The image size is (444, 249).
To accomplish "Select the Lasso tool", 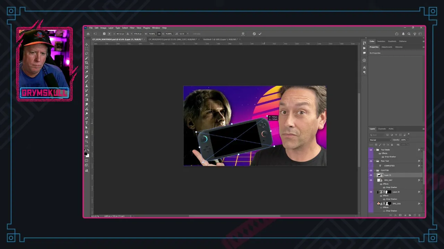I will [x=86, y=54].
